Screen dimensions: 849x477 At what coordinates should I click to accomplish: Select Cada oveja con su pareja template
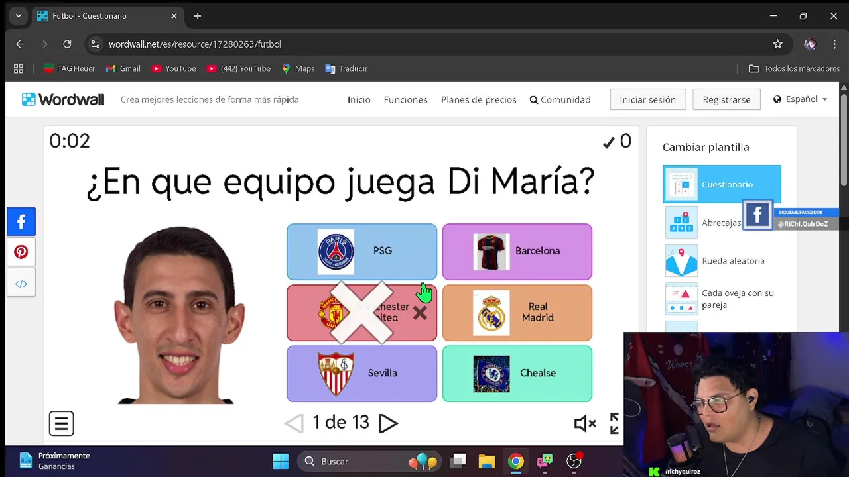pos(722,299)
